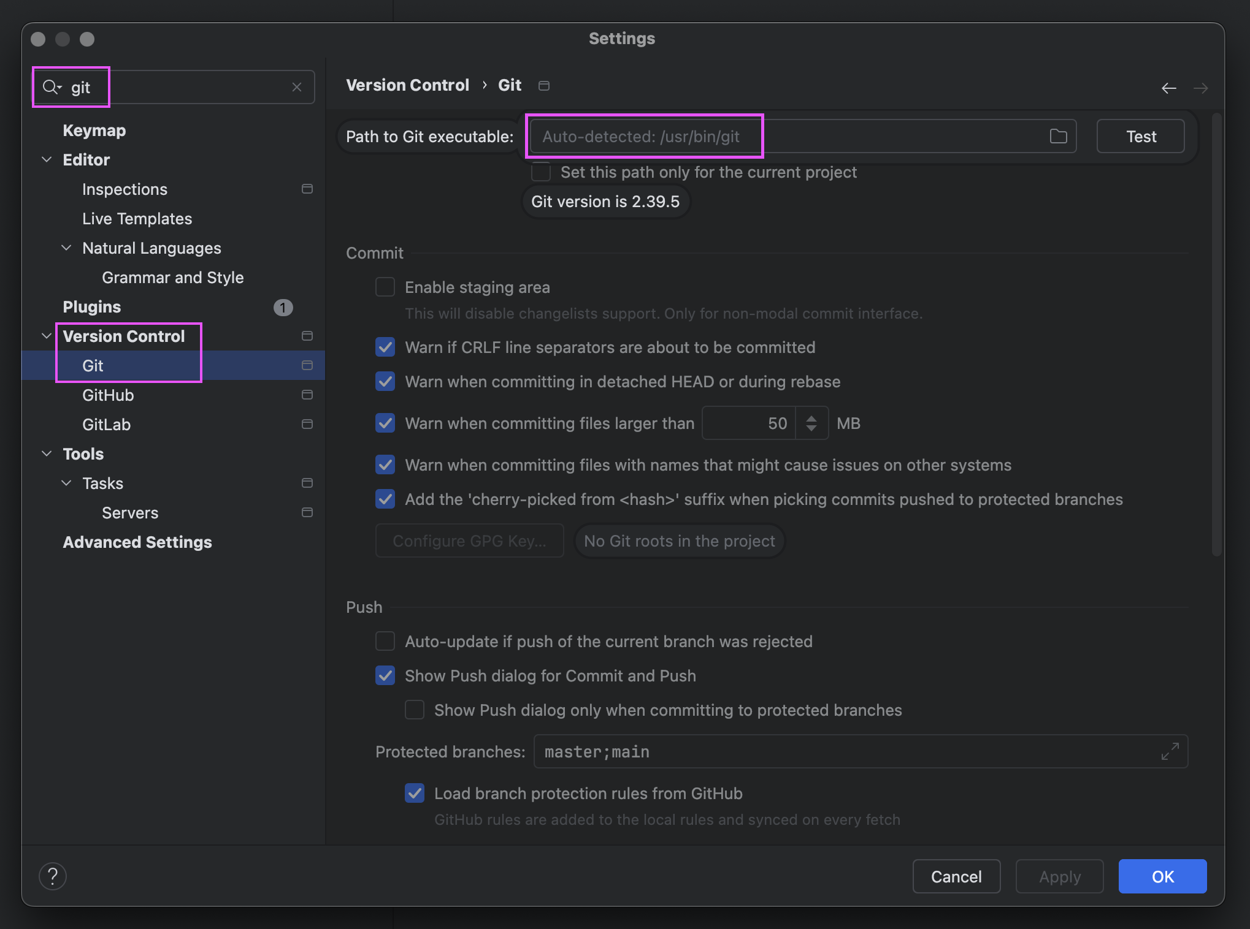Open folder browser for Git executable path
This screenshot has width=1250, height=929.
[1057, 136]
